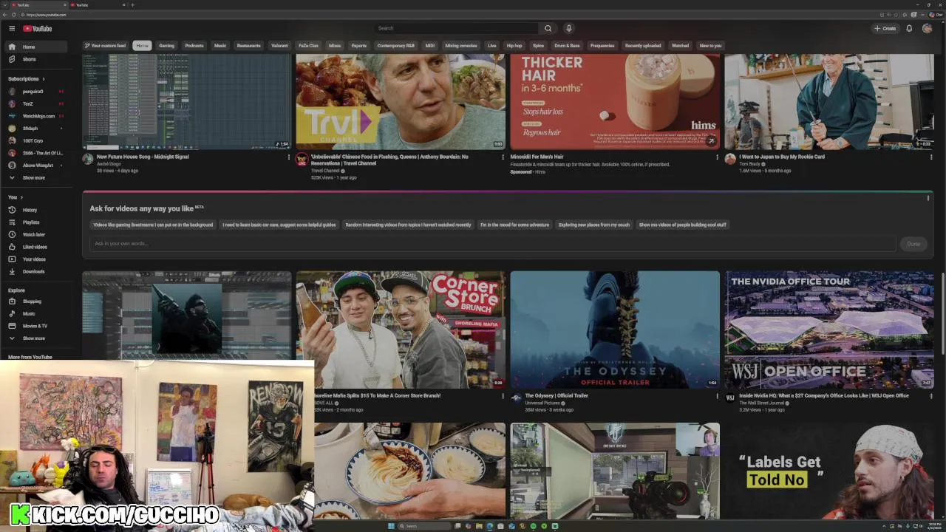Image resolution: width=946 pixels, height=532 pixels.
Task: Open Liked videos
Action: point(35,247)
